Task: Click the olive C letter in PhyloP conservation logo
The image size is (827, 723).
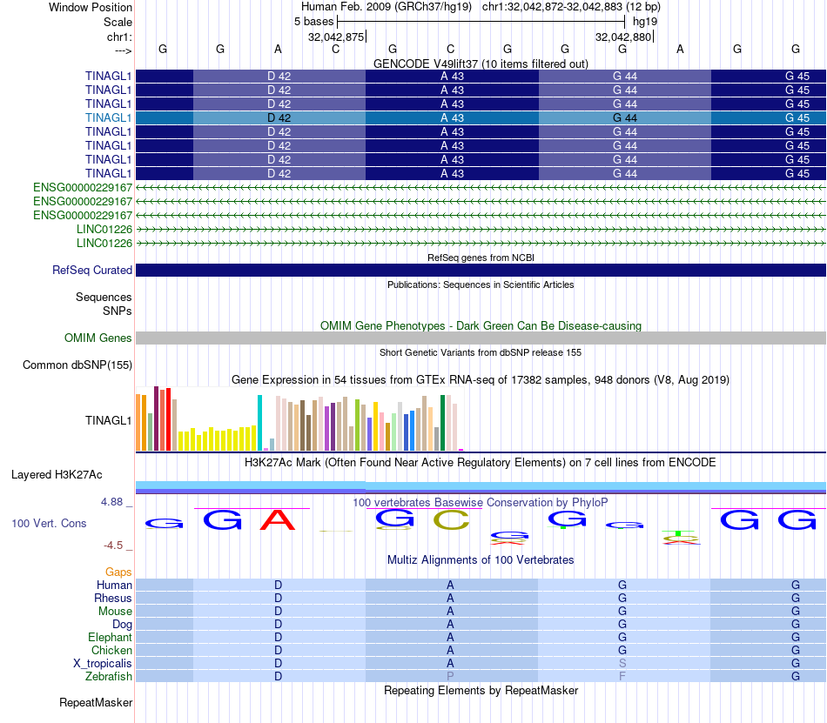Action: [451, 520]
